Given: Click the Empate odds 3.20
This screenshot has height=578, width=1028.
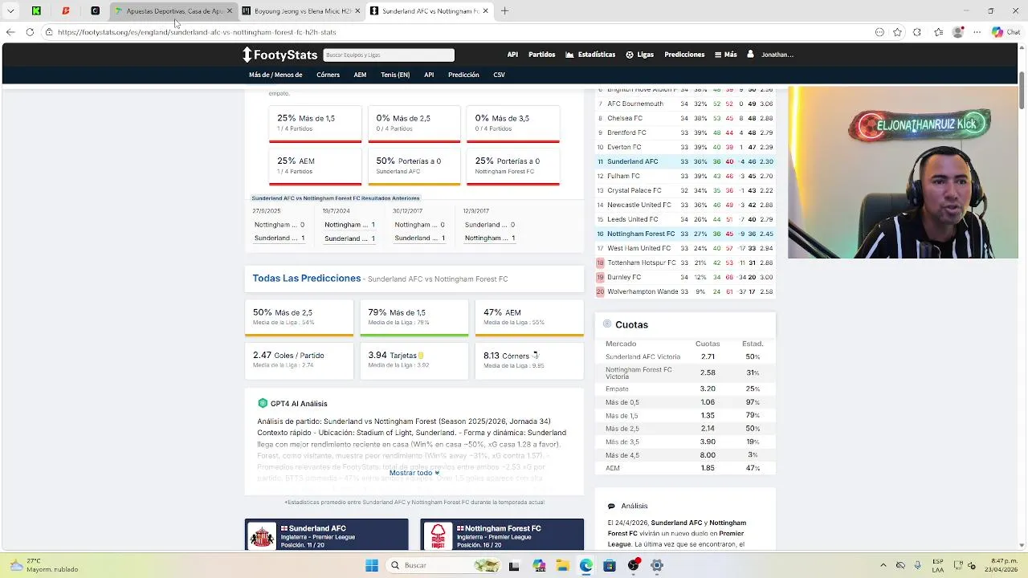Looking at the screenshot, I should pos(708,389).
